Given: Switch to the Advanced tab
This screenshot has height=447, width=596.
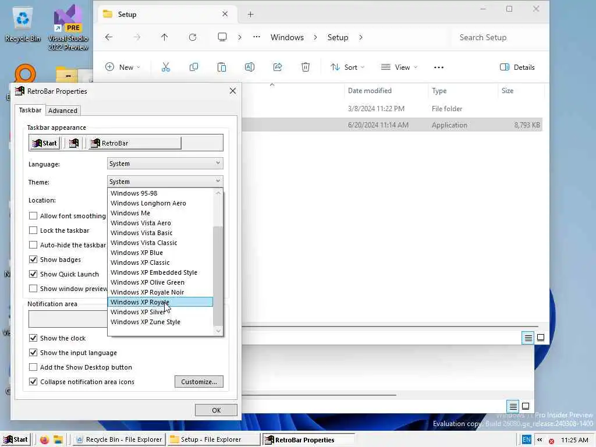Looking at the screenshot, I should [x=63, y=111].
